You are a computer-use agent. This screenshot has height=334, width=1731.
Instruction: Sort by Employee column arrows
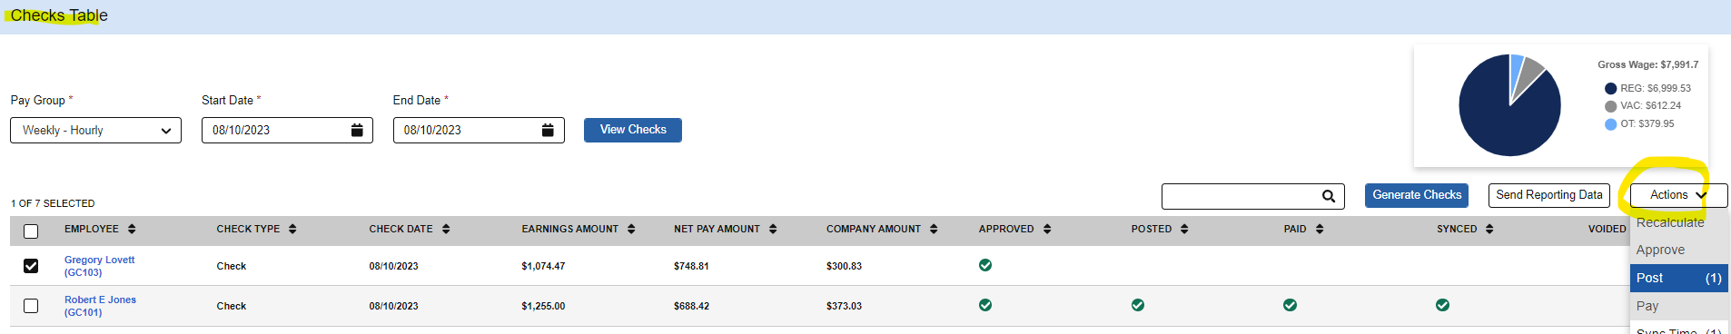[x=132, y=230]
